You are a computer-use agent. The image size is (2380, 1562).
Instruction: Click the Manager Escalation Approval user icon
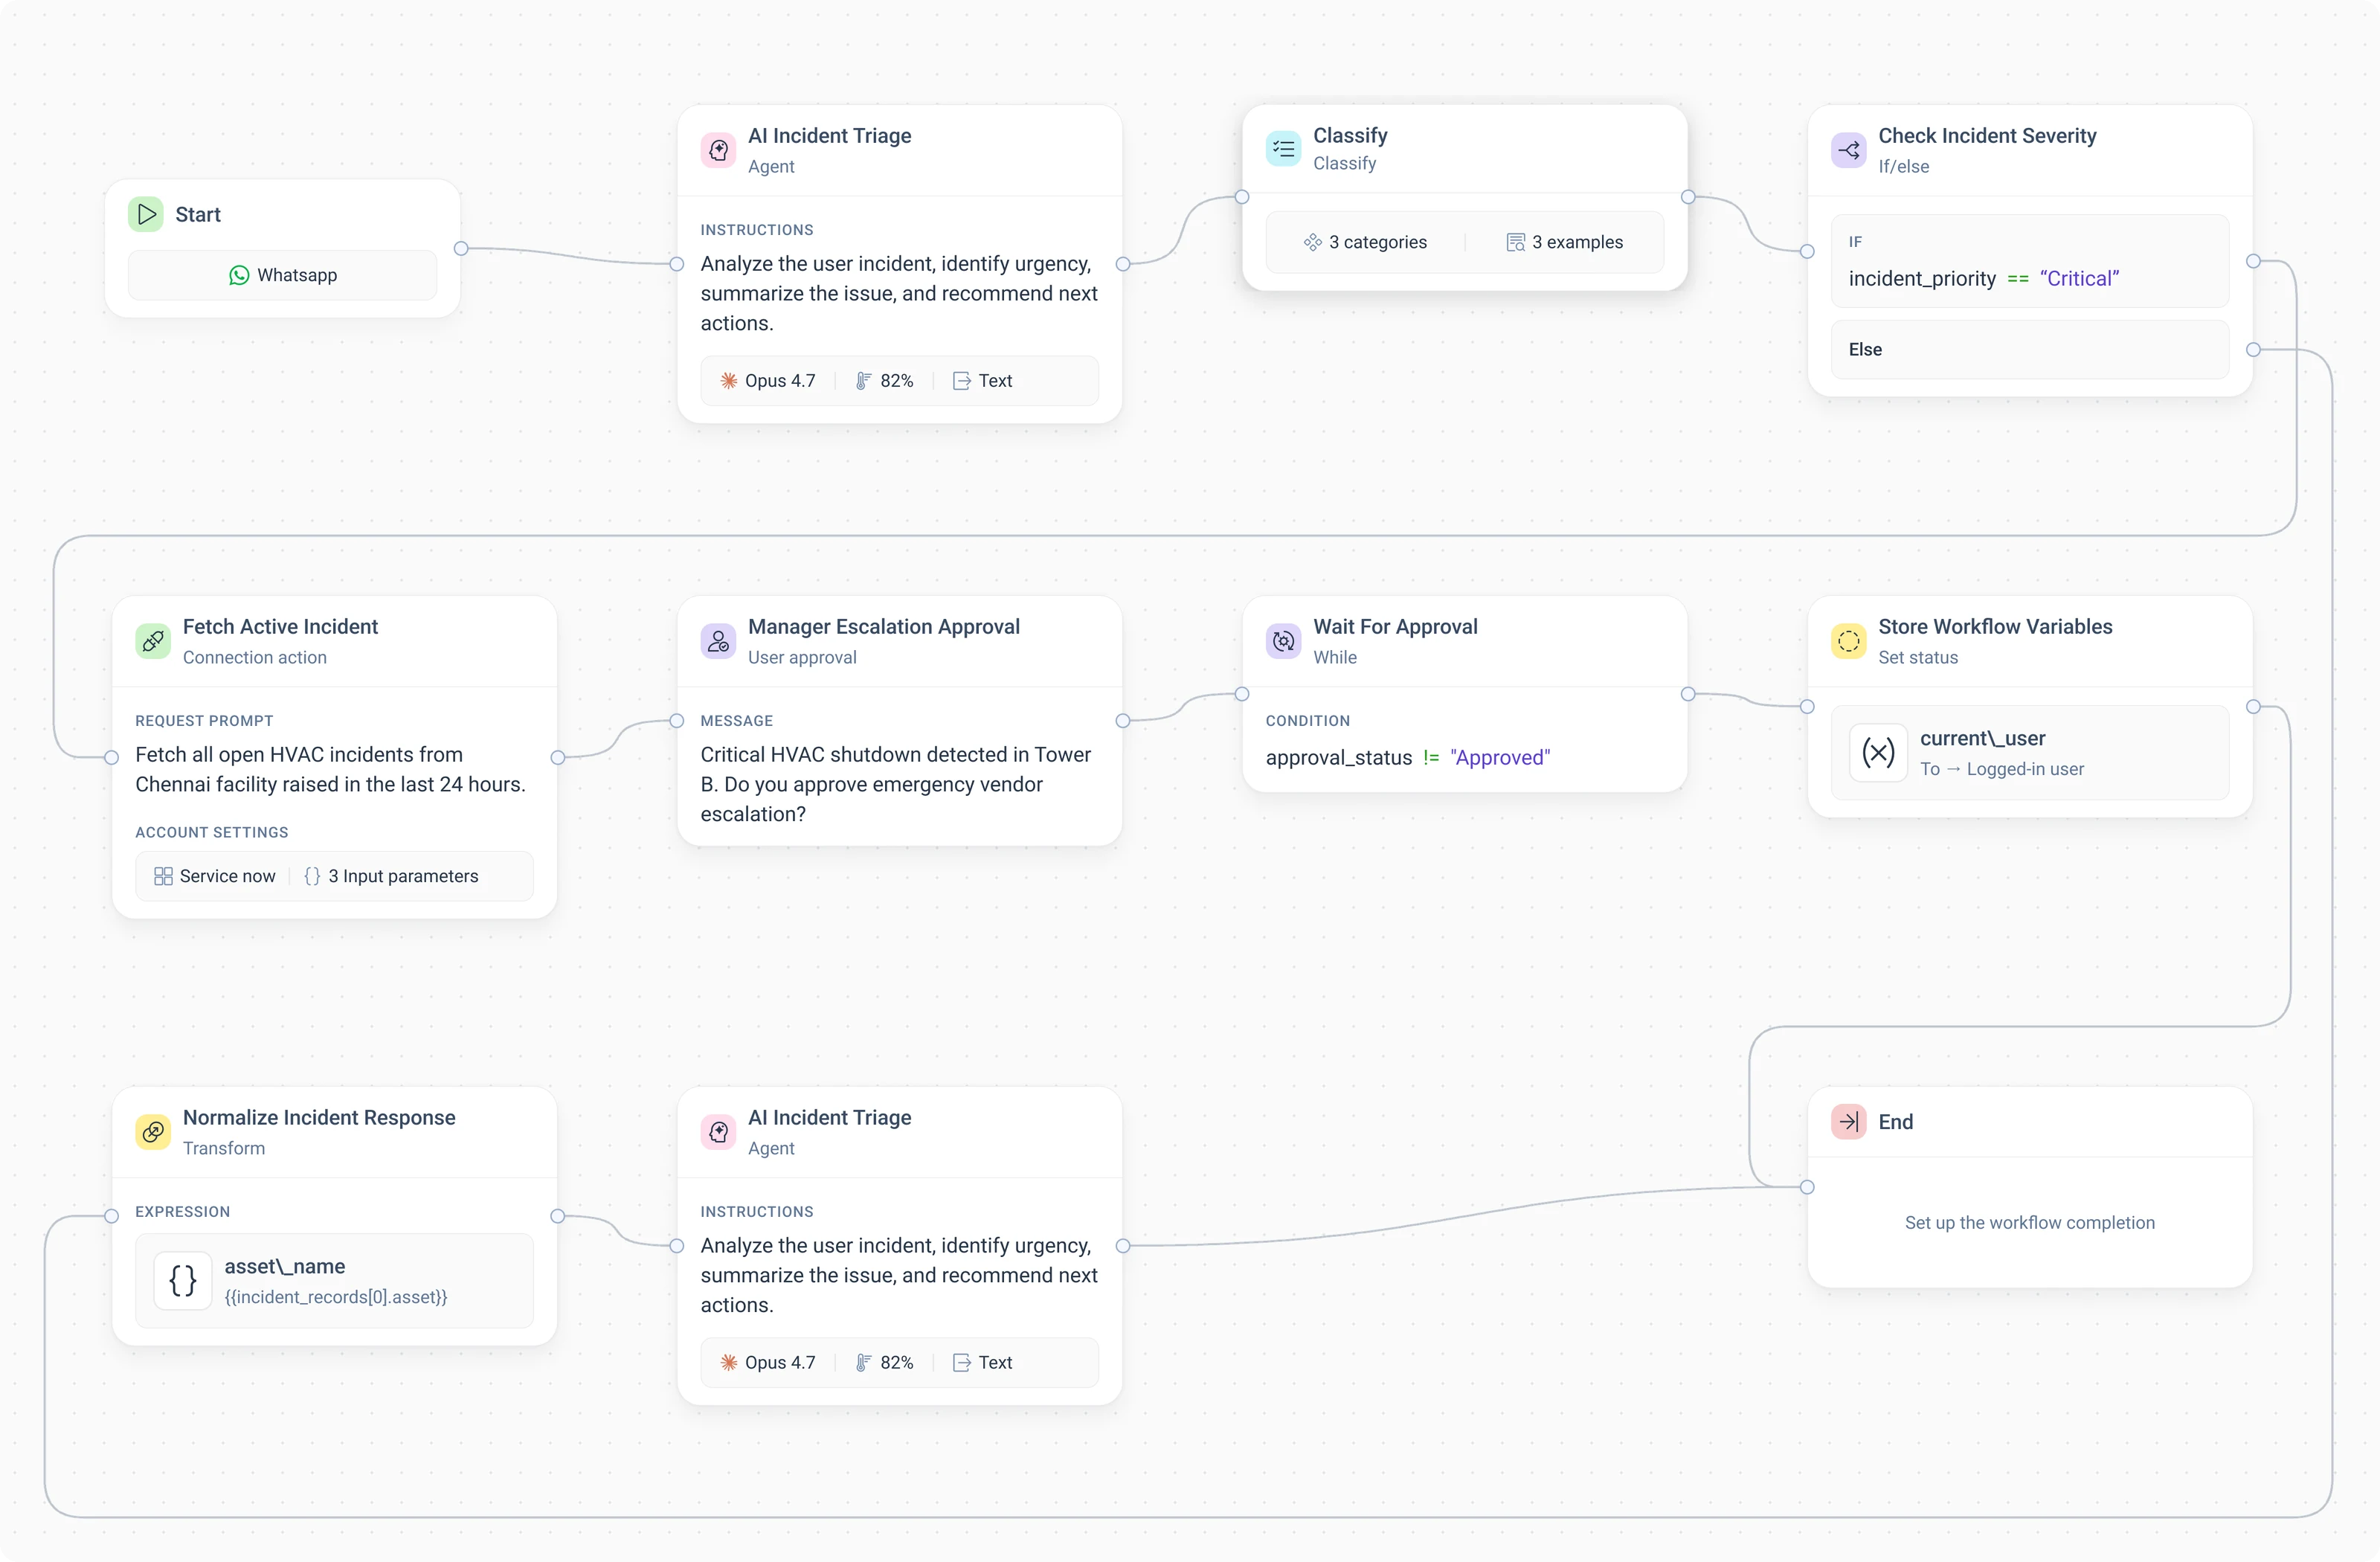point(718,641)
